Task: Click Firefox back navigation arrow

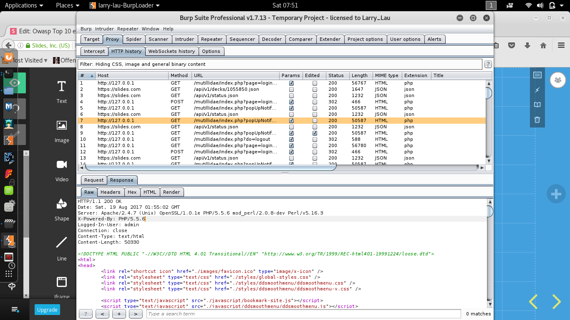Action: 8,45
